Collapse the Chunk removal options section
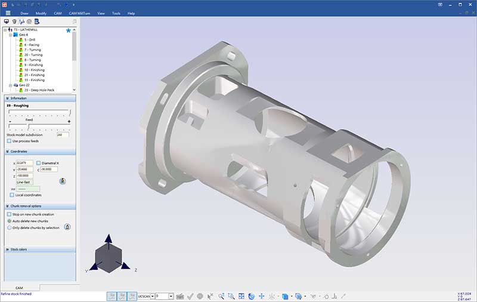Image resolution: width=477 pixels, height=302 pixels. coord(7,206)
